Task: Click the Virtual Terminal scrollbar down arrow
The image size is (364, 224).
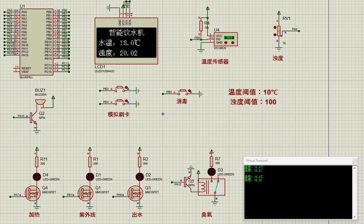Action: 355,217
